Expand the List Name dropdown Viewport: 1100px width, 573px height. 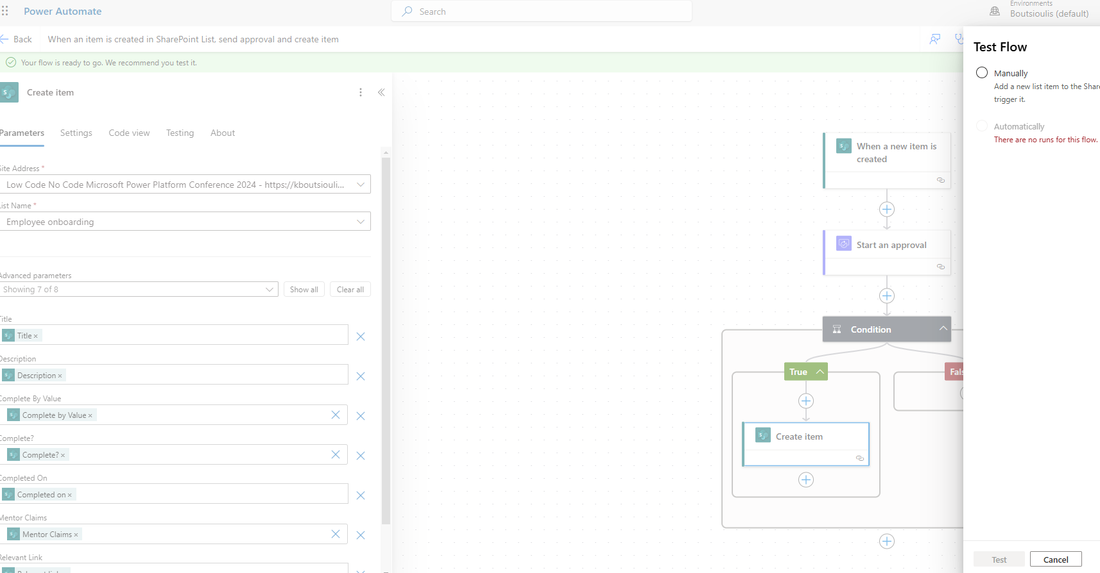[x=361, y=222]
